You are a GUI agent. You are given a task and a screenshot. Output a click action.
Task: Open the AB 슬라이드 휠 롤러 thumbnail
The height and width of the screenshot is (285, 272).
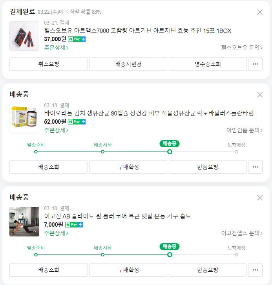click(x=24, y=222)
